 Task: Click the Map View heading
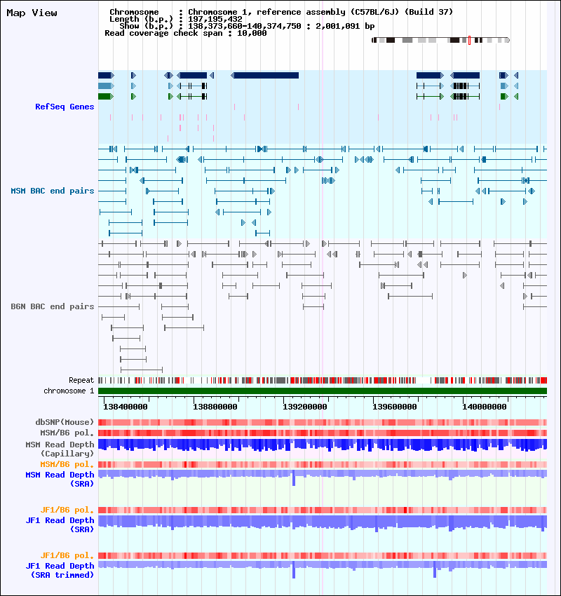[x=32, y=13]
